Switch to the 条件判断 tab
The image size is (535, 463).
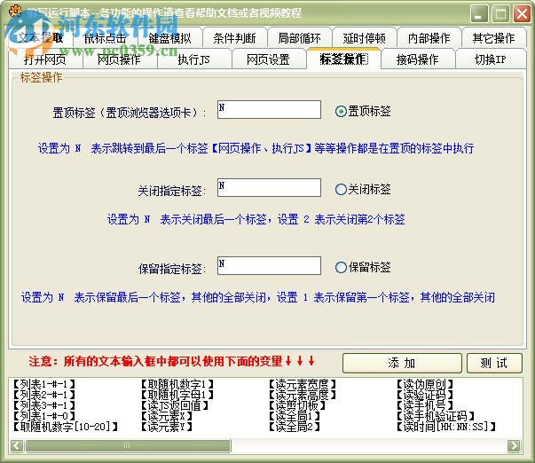[235, 38]
